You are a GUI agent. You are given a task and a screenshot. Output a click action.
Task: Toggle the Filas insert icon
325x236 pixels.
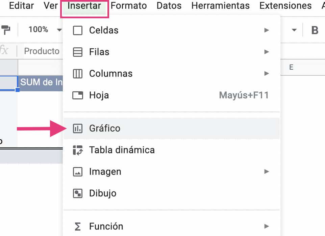(78, 52)
